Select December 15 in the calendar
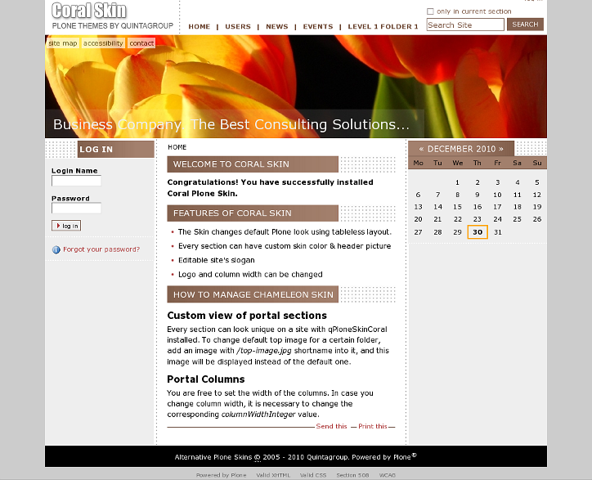Viewport: 592px width, 480px height. coord(457,207)
